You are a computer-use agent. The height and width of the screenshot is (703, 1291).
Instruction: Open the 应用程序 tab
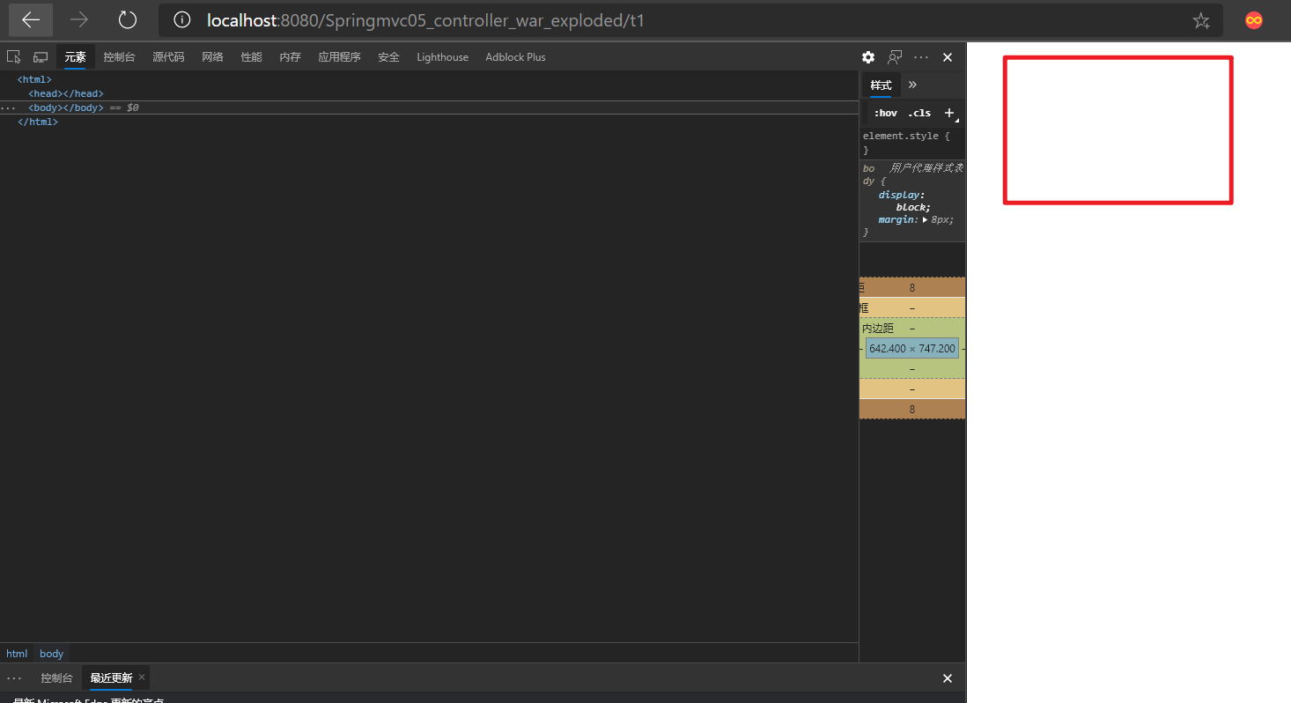point(339,56)
